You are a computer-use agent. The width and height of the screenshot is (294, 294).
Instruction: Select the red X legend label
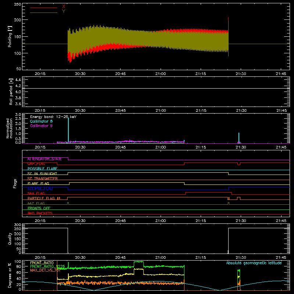(x=64, y=7)
